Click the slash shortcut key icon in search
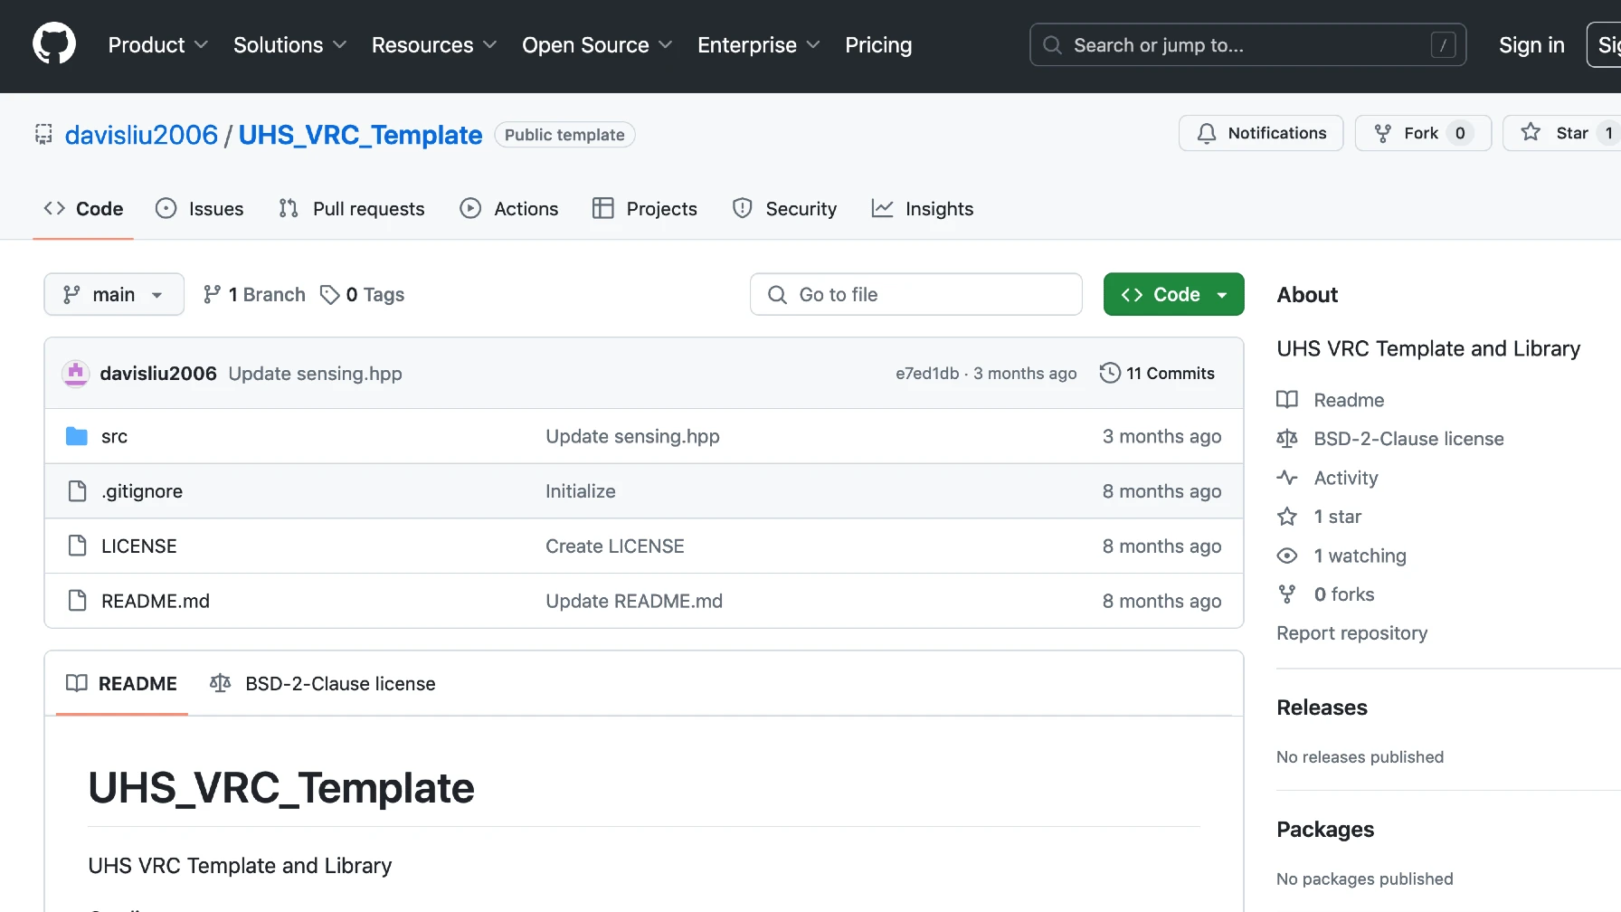Image resolution: width=1621 pixels, height=912 pixels. (x=1443, y=44)
